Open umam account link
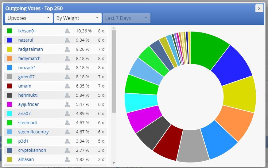 [25, 86]
